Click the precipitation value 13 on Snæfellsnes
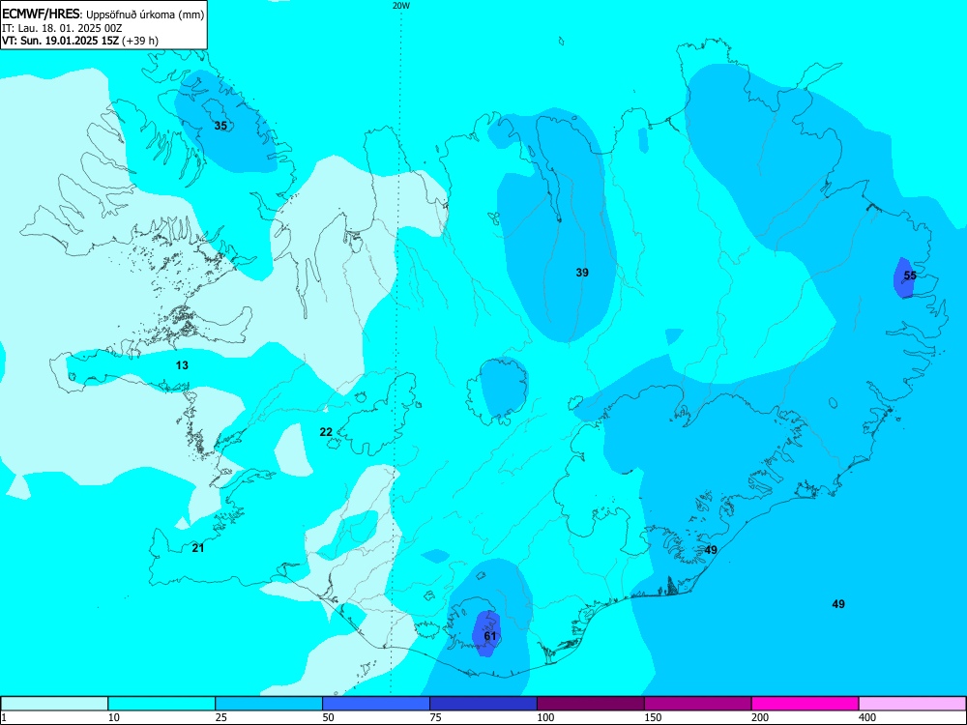The width and height of the screenshot is (967, 725). (182, 365)
